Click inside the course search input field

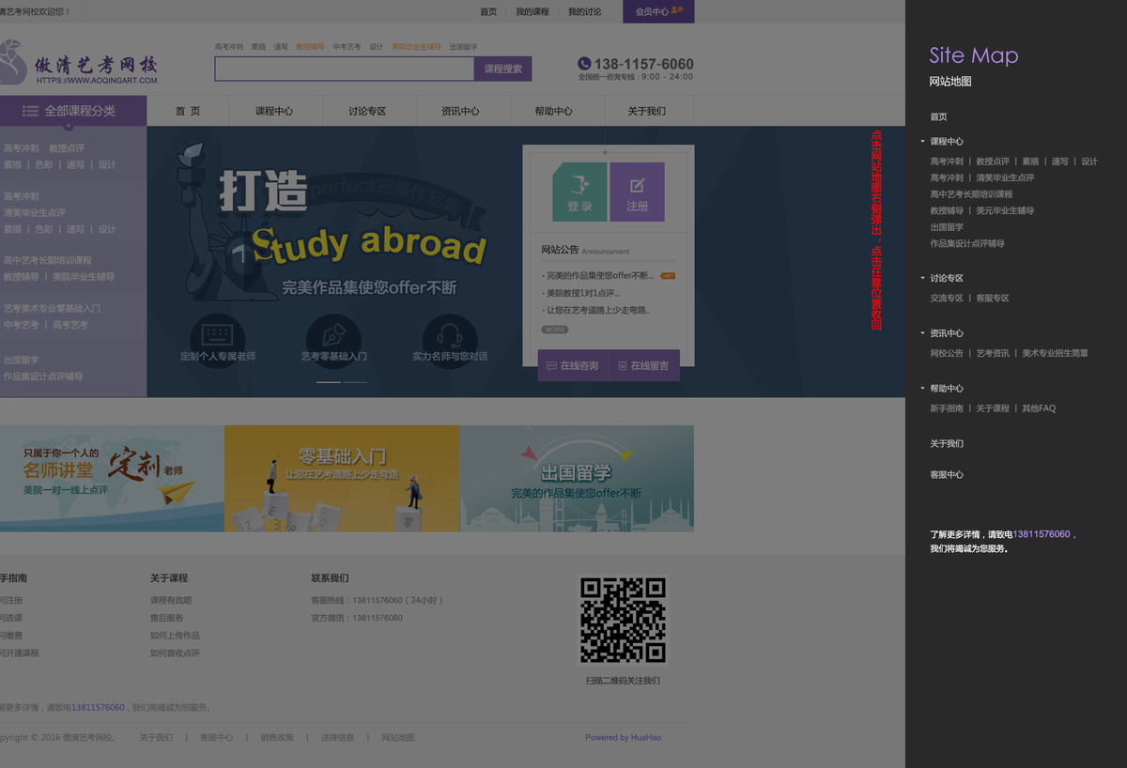tap(345, 69)
